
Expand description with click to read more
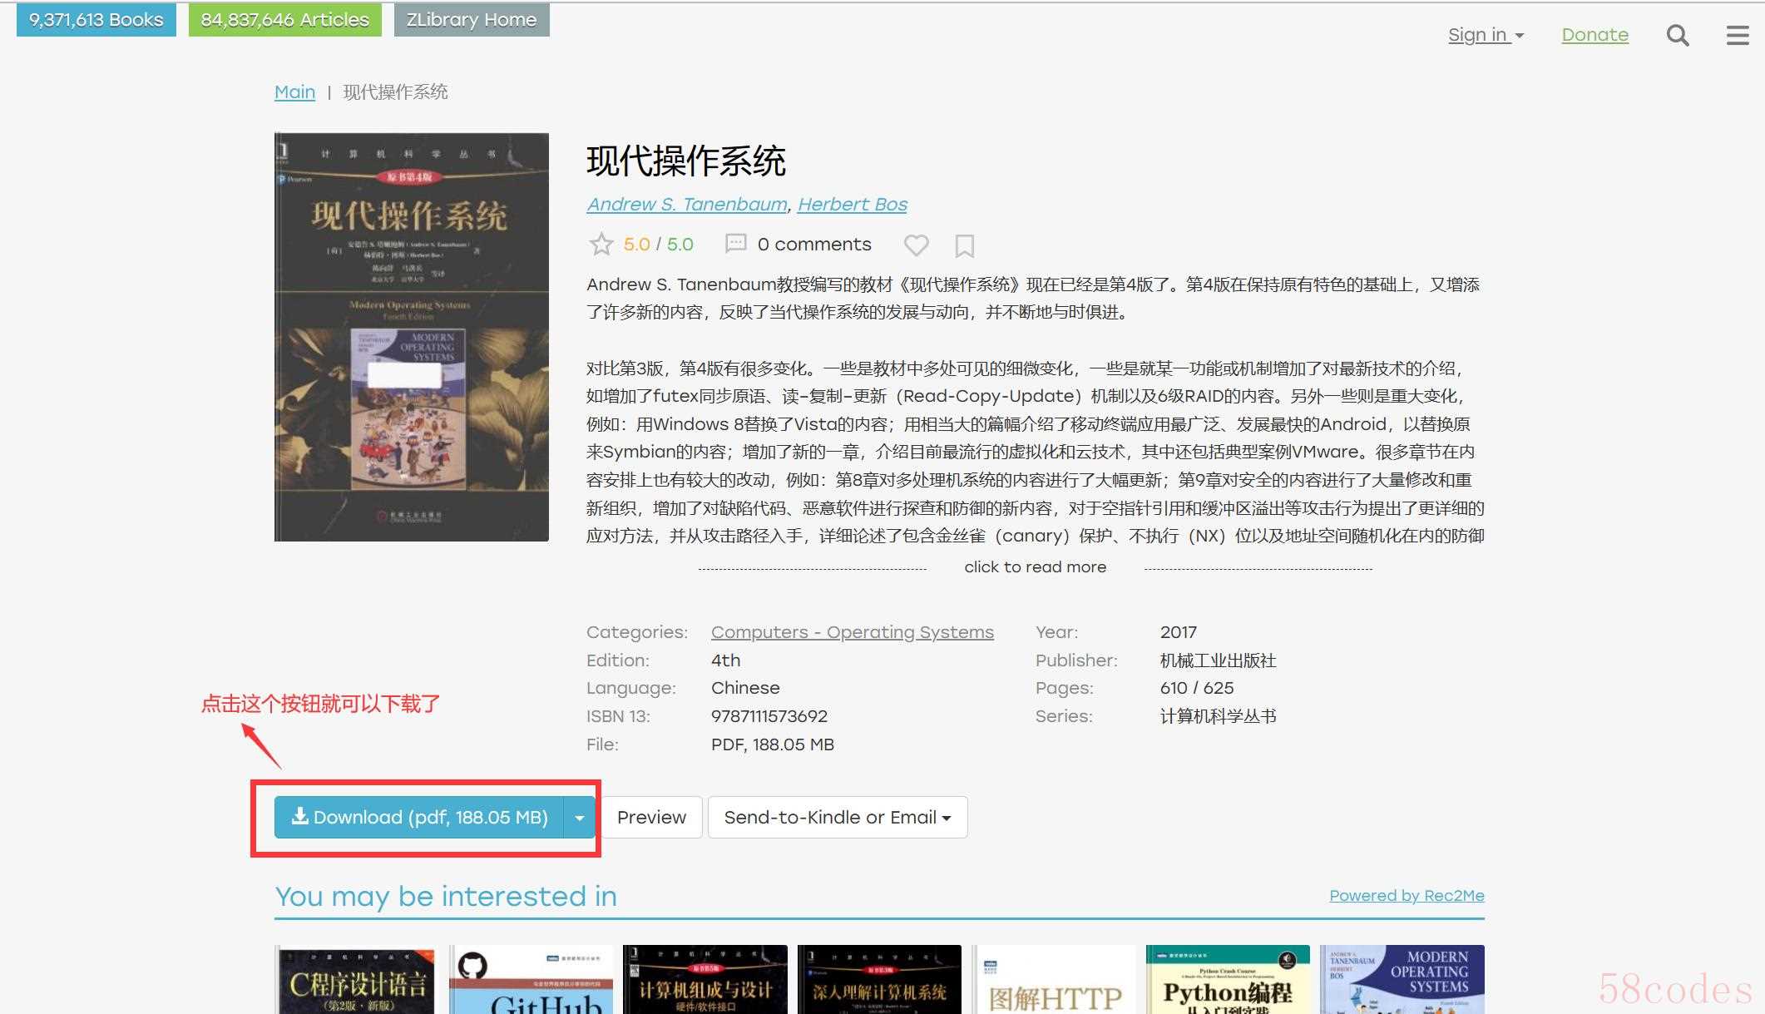tap(1035, 567)
